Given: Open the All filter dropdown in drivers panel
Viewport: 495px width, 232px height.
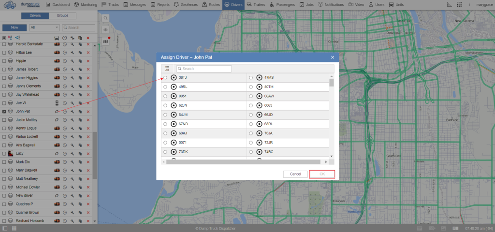Looking at the screenshot, I should 44,28.
